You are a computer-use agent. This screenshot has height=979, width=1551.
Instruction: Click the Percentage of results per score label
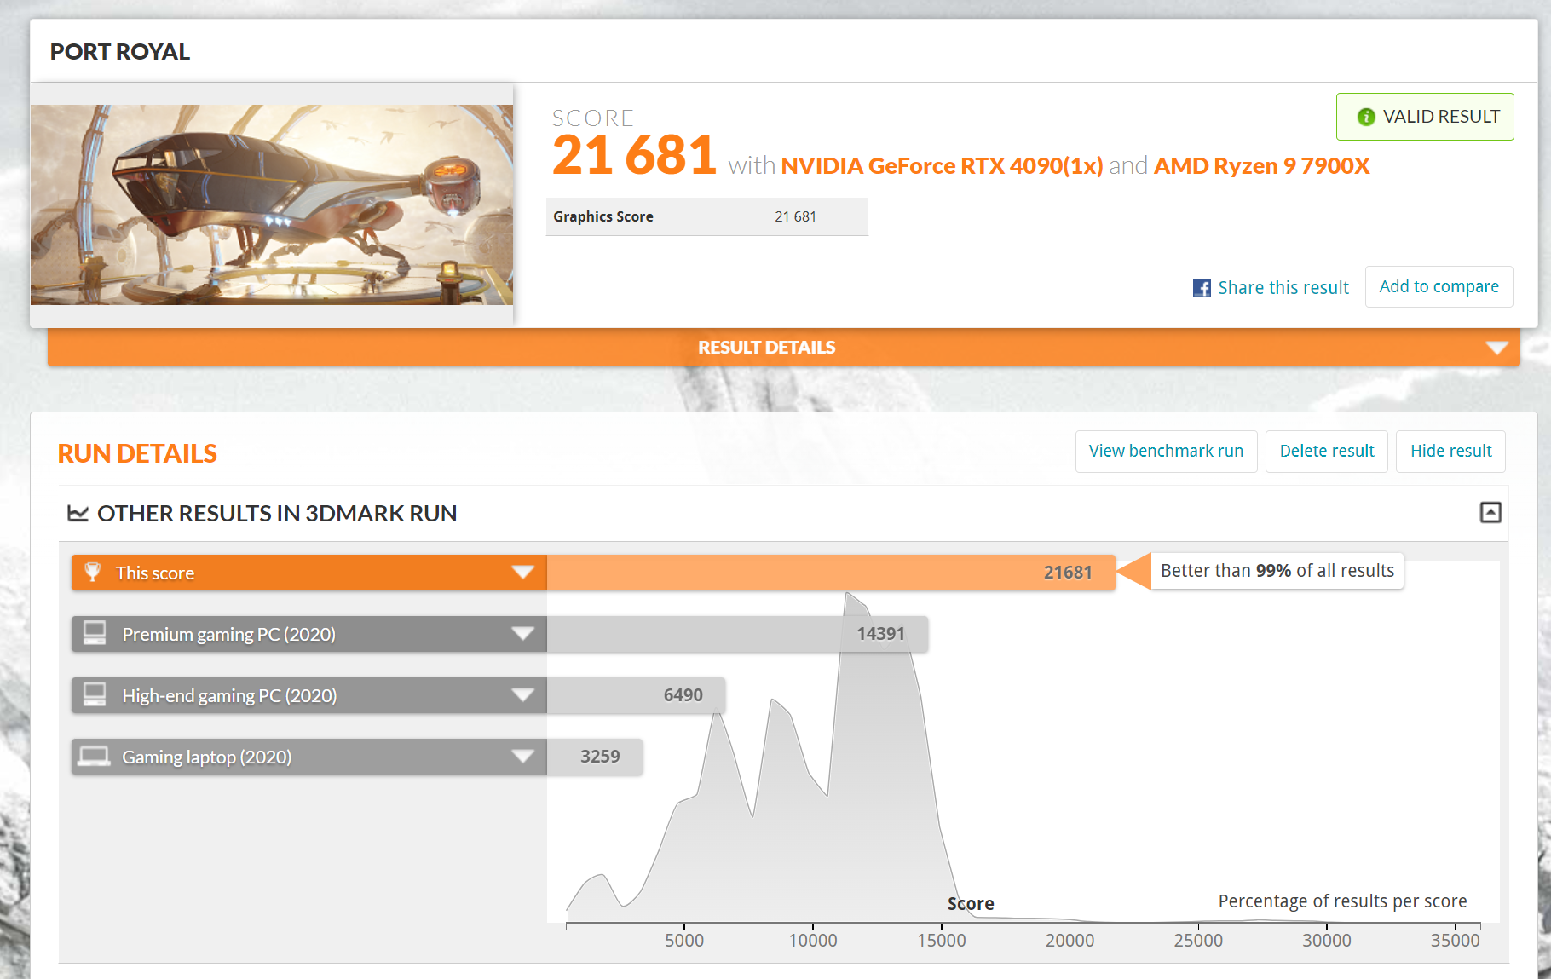pos(1342,901)
